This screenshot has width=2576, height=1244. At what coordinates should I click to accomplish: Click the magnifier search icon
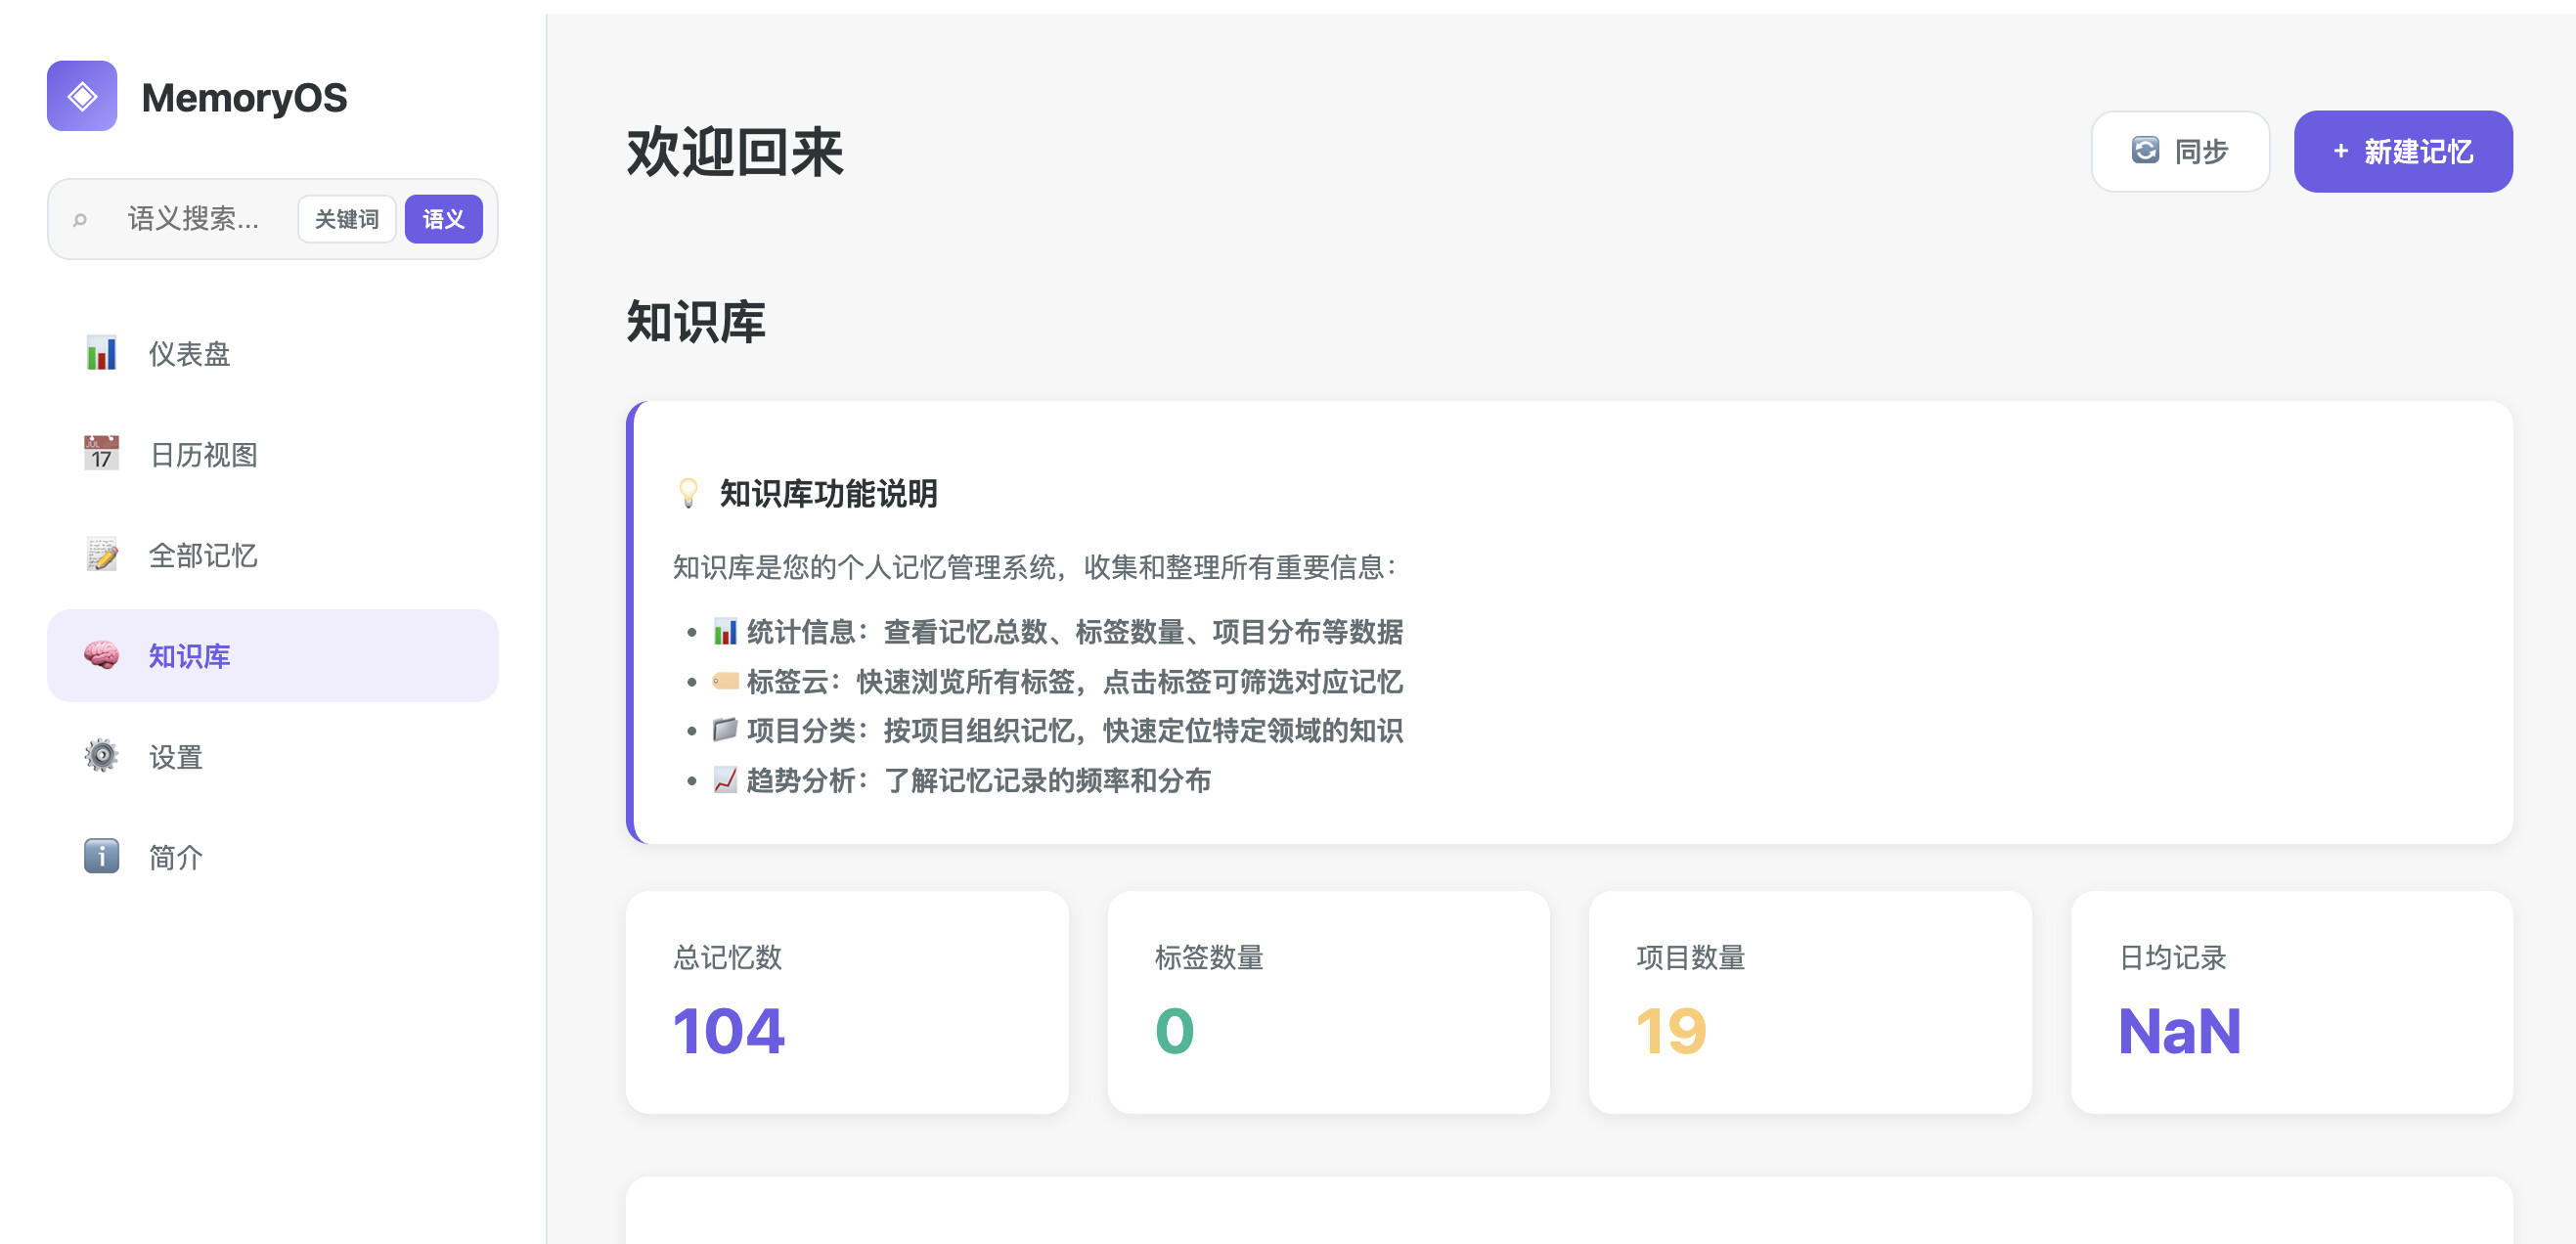(x=80, y=219)
